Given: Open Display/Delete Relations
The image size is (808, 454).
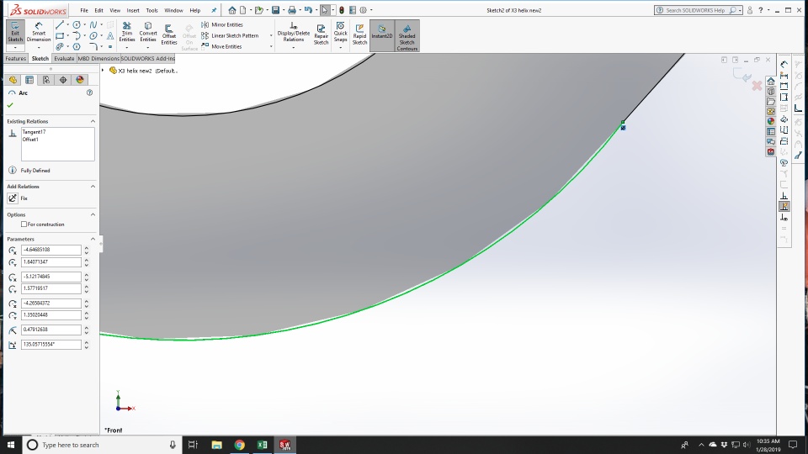Looking at the screenshot, I should tap(293, 32).
